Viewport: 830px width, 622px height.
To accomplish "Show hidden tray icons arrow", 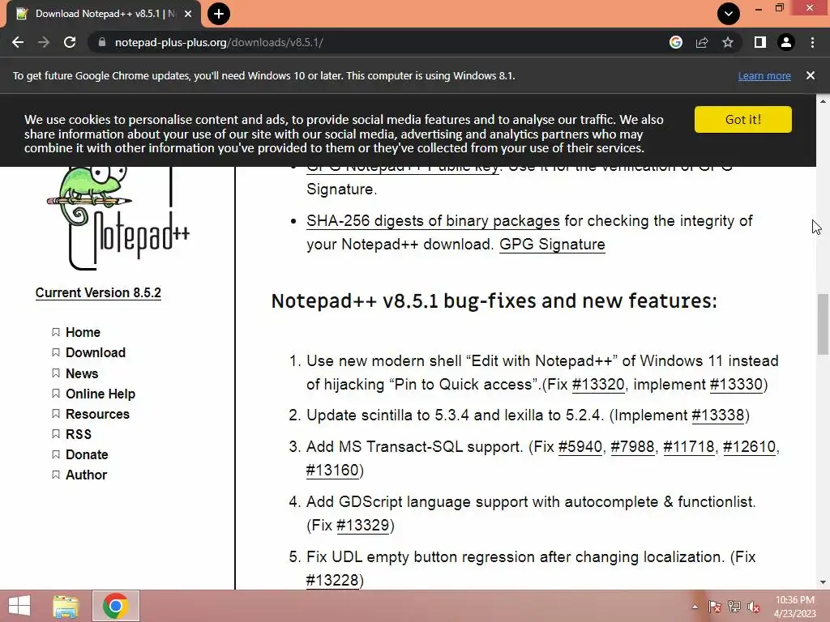I will tap(695, 607).
